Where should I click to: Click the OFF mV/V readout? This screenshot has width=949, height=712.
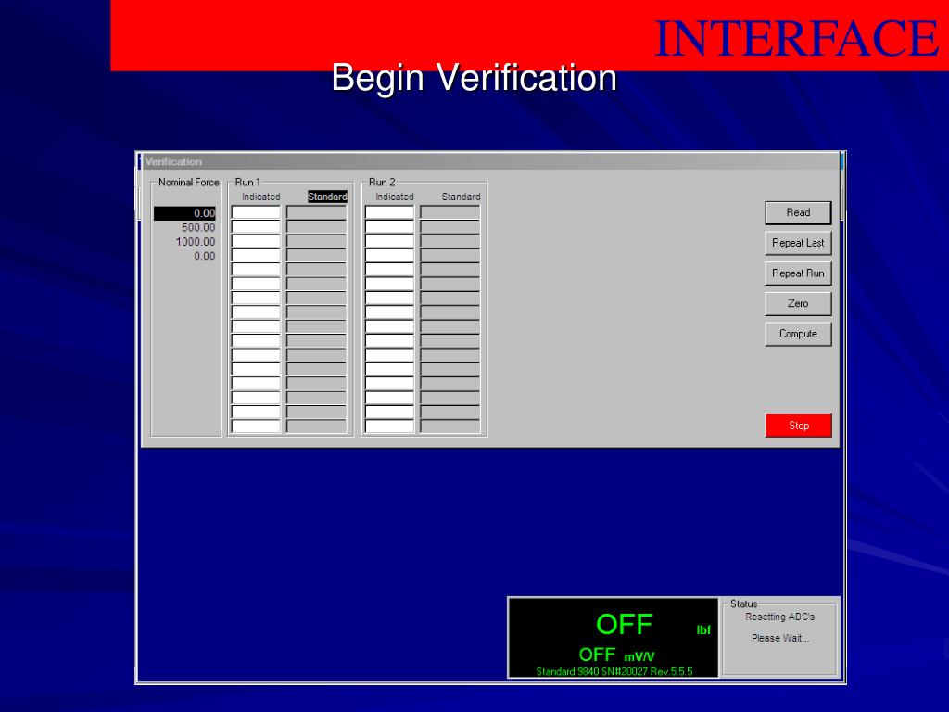coord(616,655)
